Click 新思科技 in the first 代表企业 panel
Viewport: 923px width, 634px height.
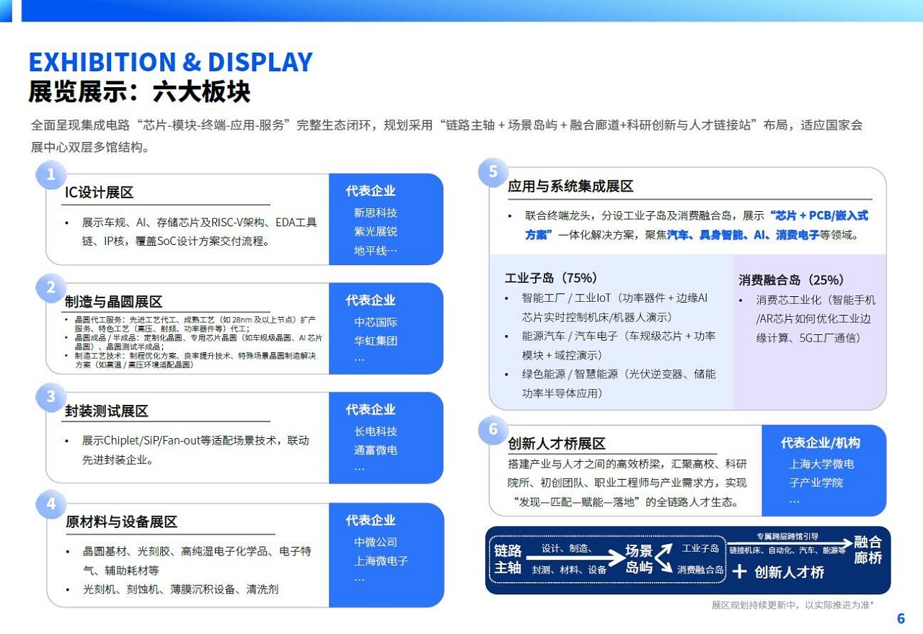(x=376, y=213)
